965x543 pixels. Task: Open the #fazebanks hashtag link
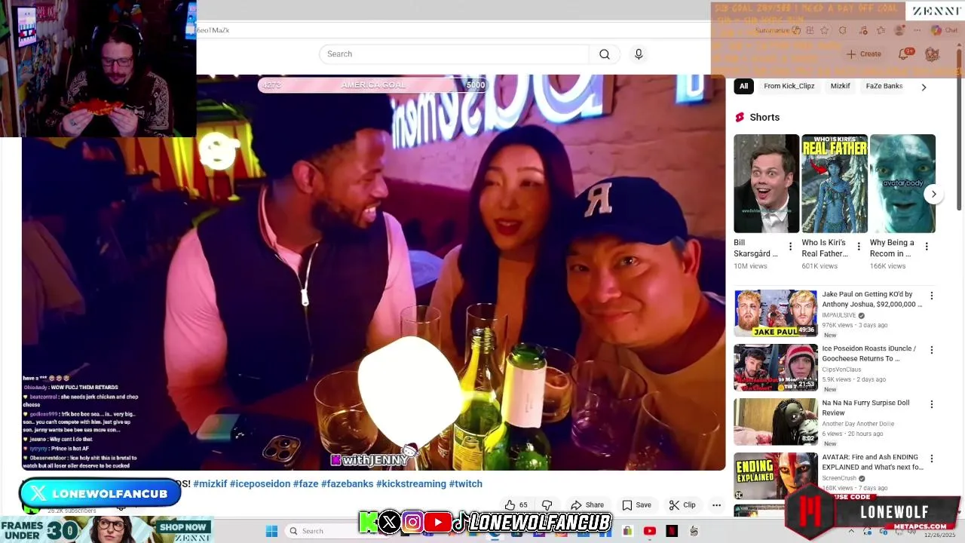348,484
